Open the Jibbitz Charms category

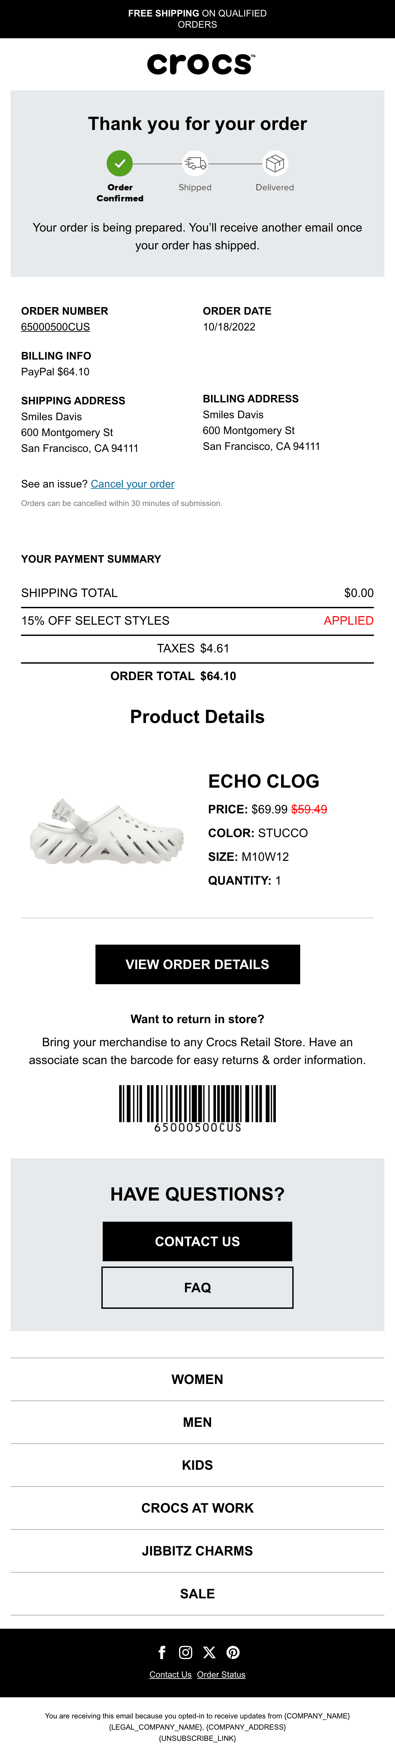[197, 1551]
